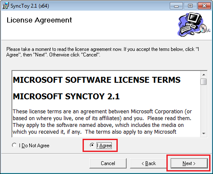213x174 pixels.
Task: Click the license scrollbar down arrow
Action: point(204,133)
